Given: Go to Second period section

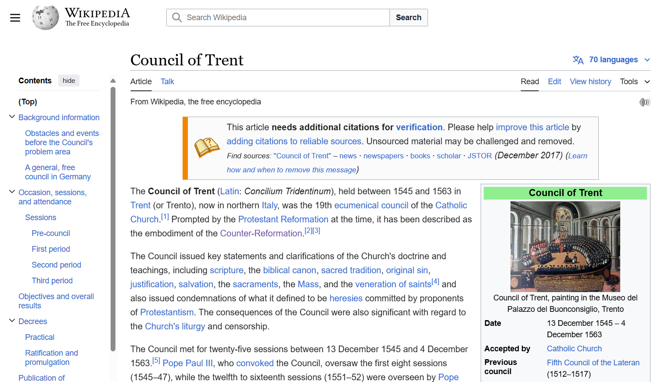Looking at the screenshot, I should tap(56, 265).
